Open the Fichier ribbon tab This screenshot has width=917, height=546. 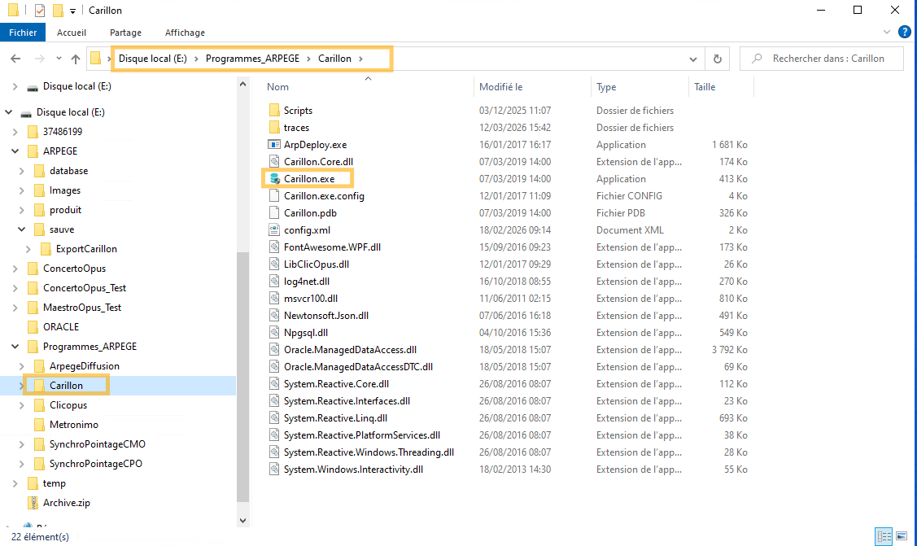(23, 33)
